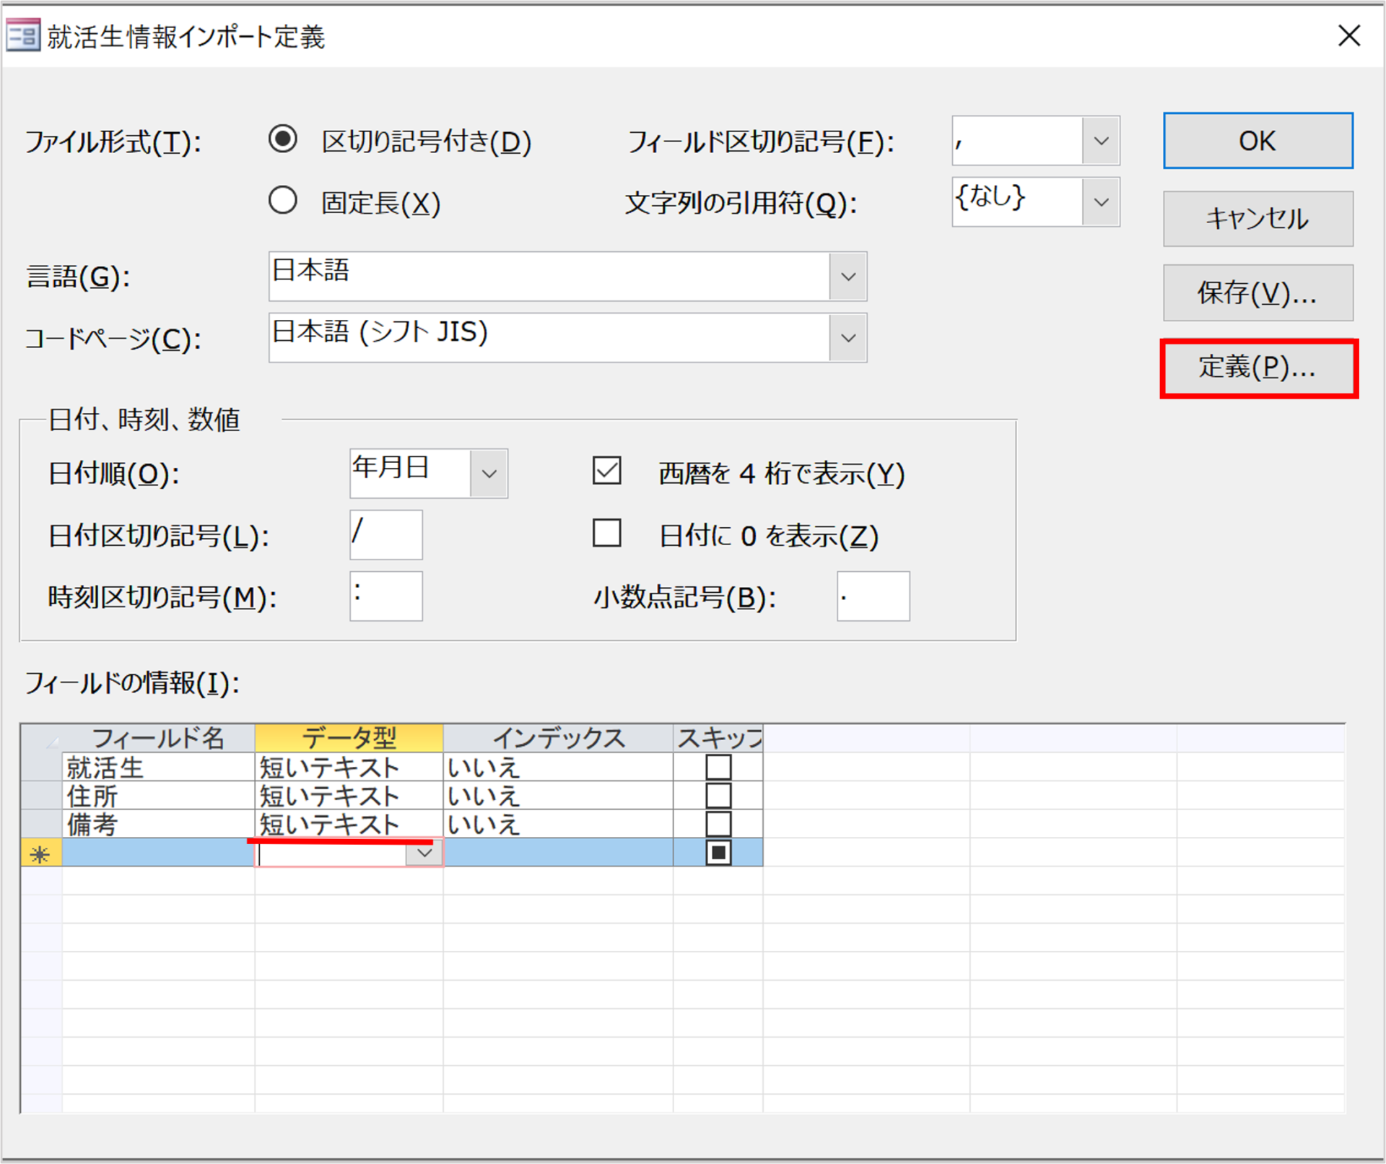1386x1164 pixels.
Task: Click the 定義(P)... button
Action: pos(1258,368)
